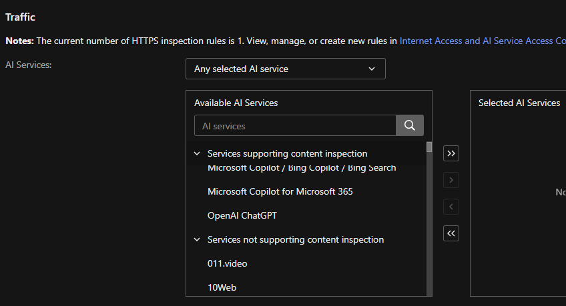Pick the 10Web service entry
The image size is (566, 306).
click(x=222, y=287)
